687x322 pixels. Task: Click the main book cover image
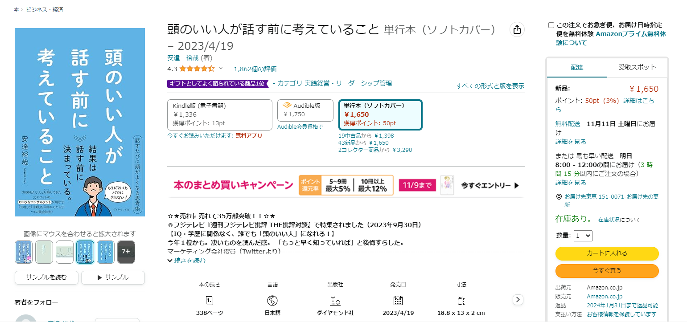80,122
